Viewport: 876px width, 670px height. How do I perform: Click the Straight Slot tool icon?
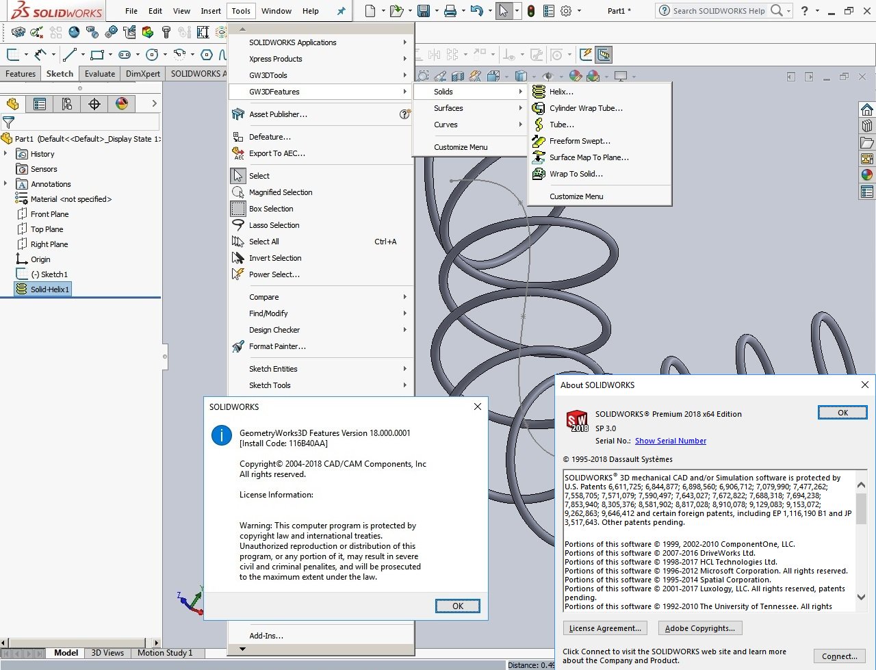coord(125,55)
